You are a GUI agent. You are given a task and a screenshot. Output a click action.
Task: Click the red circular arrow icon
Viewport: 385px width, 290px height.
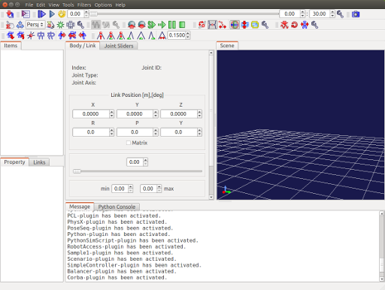pos(295,25)
